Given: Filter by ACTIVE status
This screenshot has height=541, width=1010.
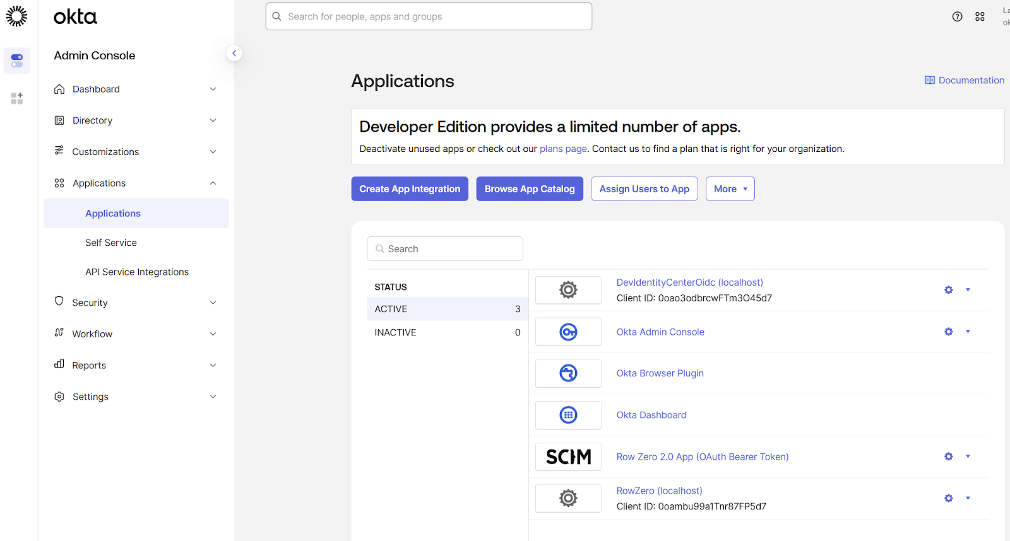Looking at the screenshot, I should tap(448, 309).
